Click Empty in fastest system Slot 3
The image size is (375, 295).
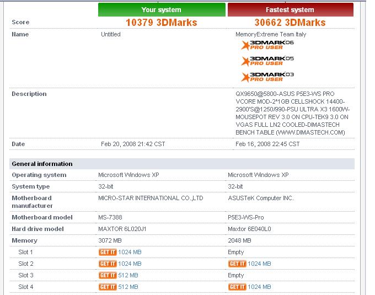pyautogui.click(x=236, y=275)
